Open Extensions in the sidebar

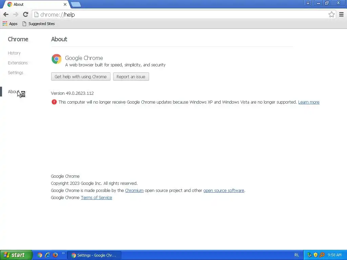18,63
